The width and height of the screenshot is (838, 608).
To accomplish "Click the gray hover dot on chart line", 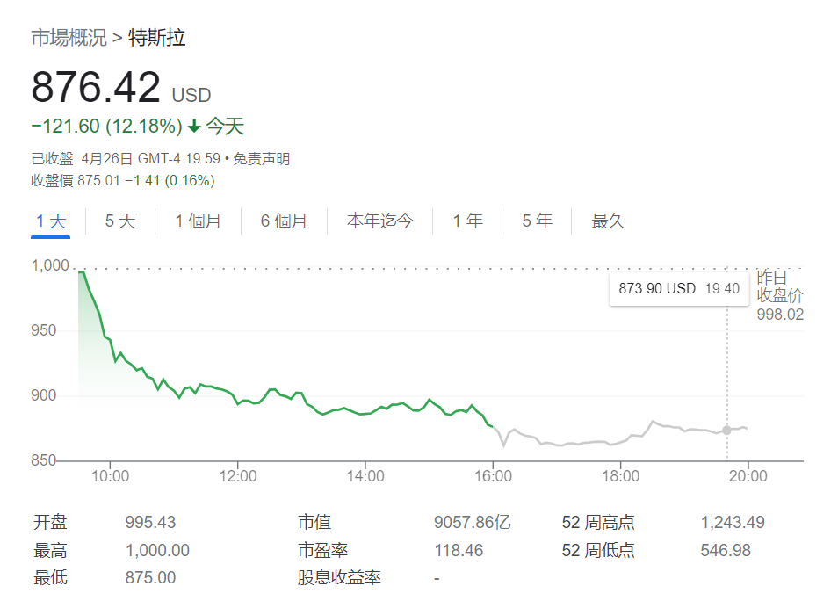I will [x=726, y=430].
